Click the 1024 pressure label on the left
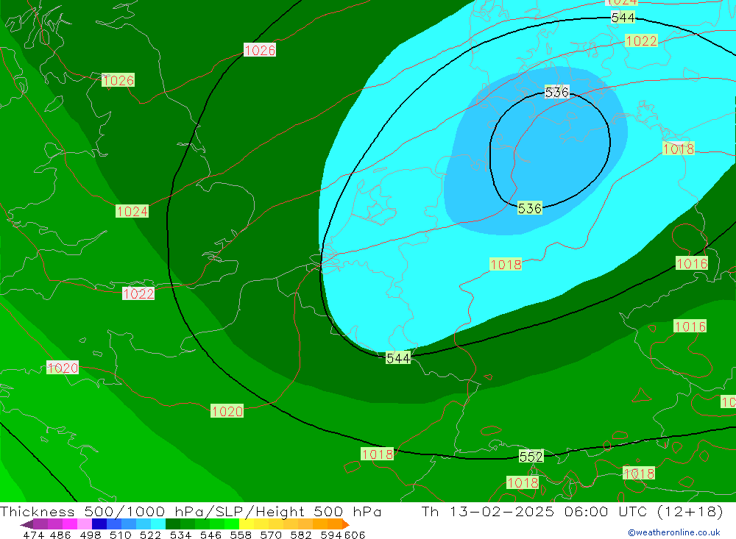 (132, 212)
